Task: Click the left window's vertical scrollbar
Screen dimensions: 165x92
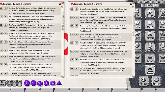Action: coord(62,42)
